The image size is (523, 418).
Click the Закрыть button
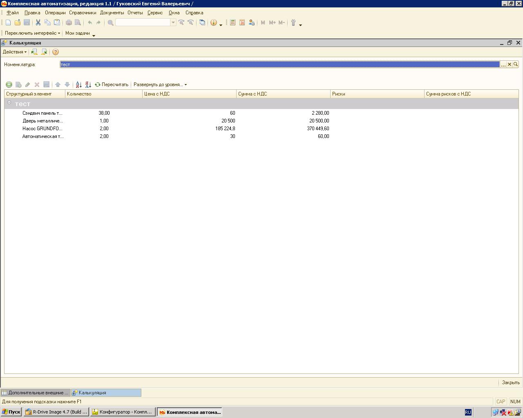click(x=511, y=382)
